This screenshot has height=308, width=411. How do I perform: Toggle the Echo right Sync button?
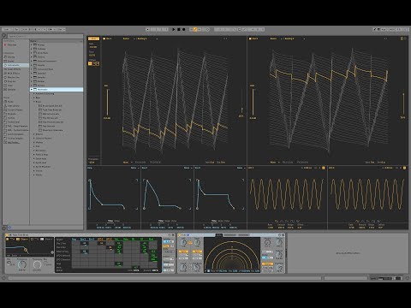pyautogui.click(x=197, y=252)
